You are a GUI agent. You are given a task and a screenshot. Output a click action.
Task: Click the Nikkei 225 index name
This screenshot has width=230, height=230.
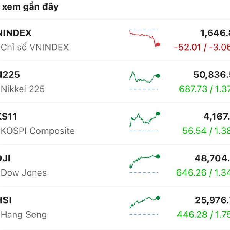pyautogui.click(x=23, y=89)
